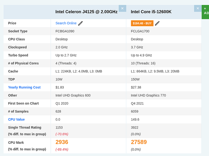Click the $184.46 - BUY button
This screenshot has height=156, width=209.
coord(142,23)
